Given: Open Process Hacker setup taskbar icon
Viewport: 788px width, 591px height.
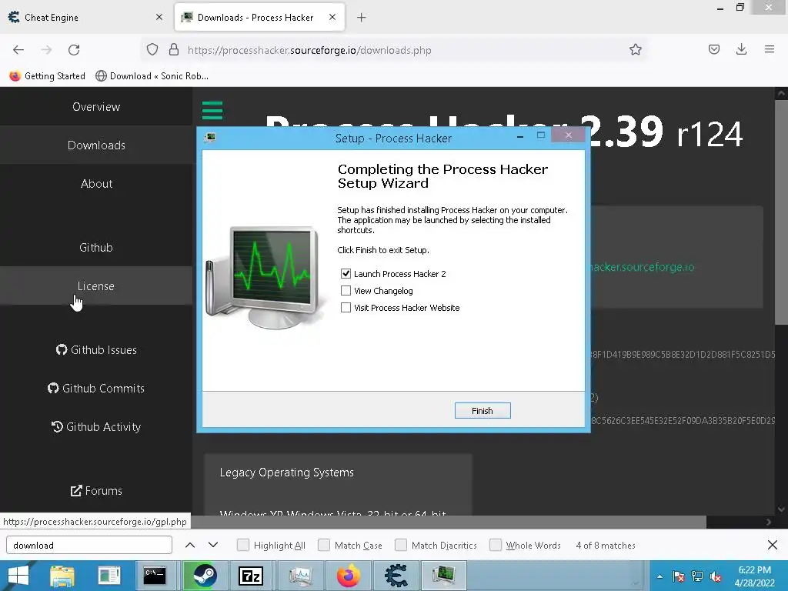Looking at the screenshot, I should point(444,576).
